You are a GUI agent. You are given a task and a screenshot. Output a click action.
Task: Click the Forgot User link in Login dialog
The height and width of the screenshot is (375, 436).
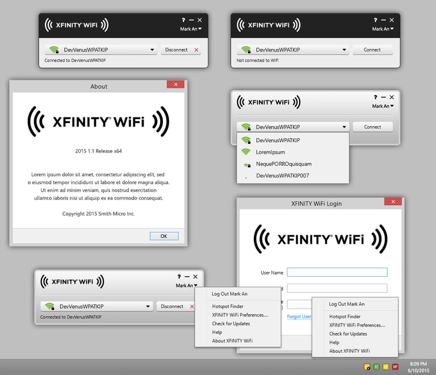point(299,317)
